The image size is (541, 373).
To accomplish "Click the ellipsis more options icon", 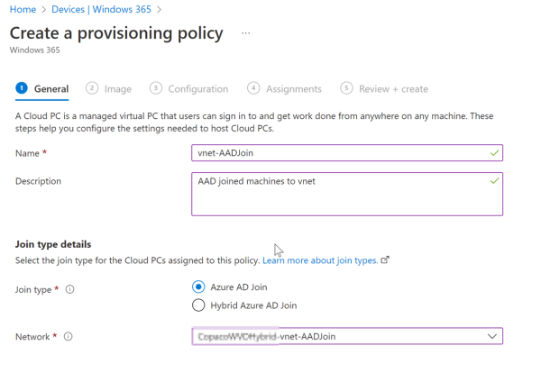I will [x=246, y=33].
